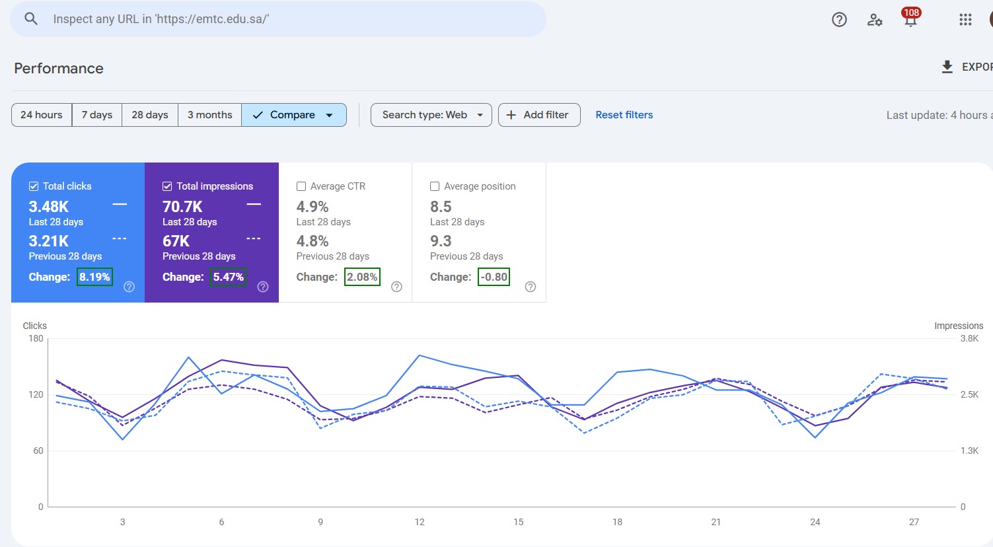Select the 24 hours date range

42,115
